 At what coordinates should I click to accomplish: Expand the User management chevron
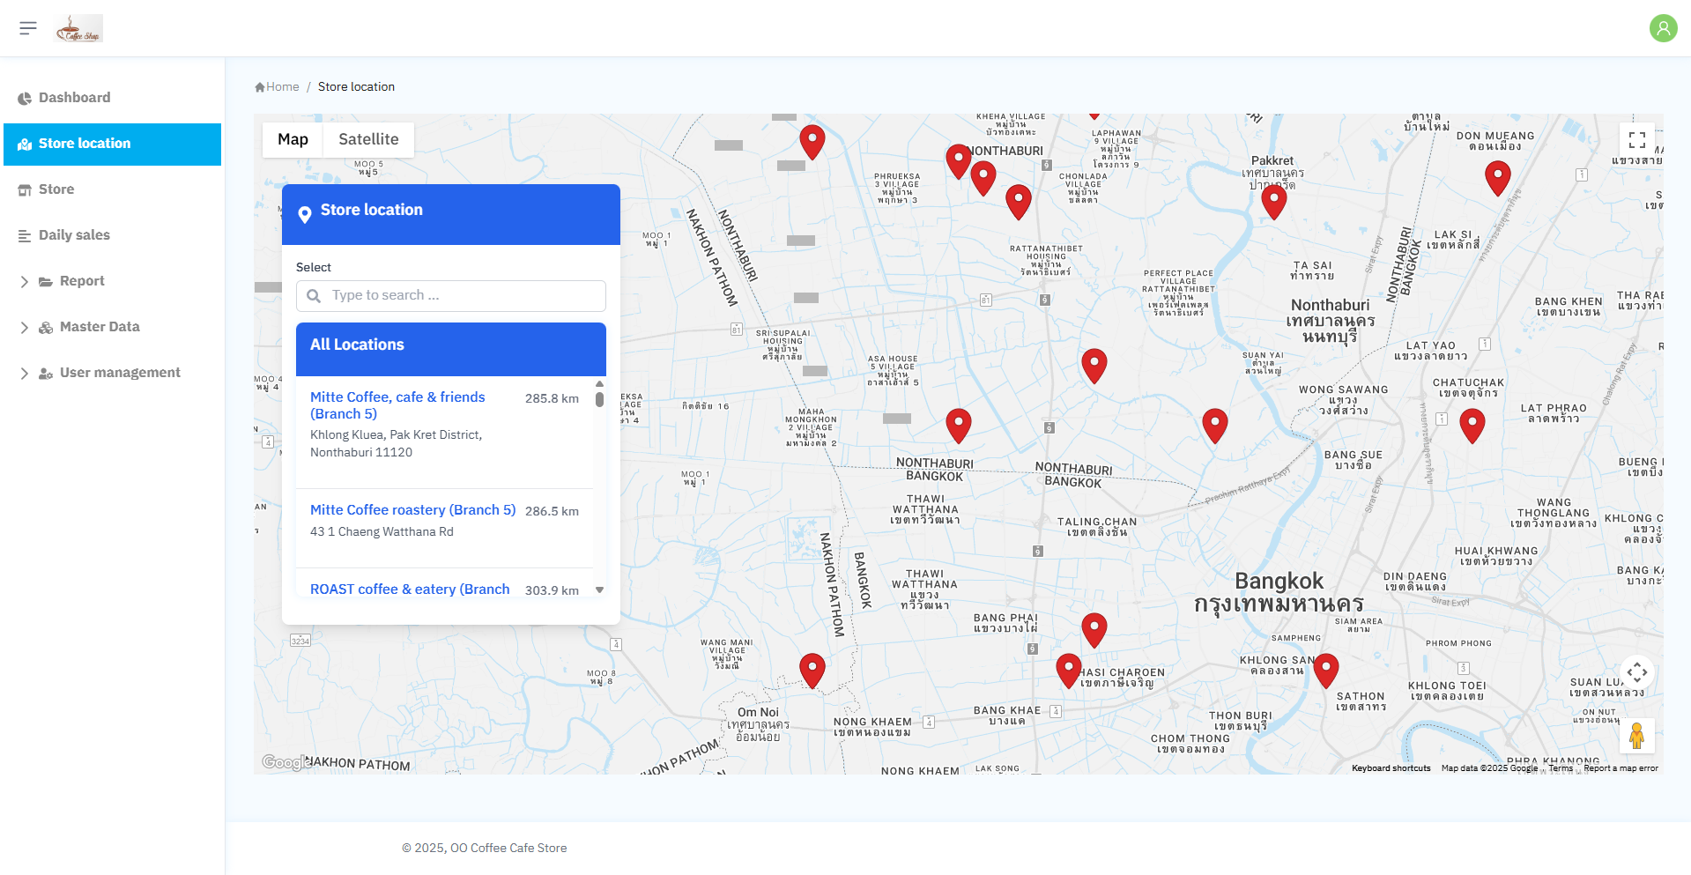(25, 373)
